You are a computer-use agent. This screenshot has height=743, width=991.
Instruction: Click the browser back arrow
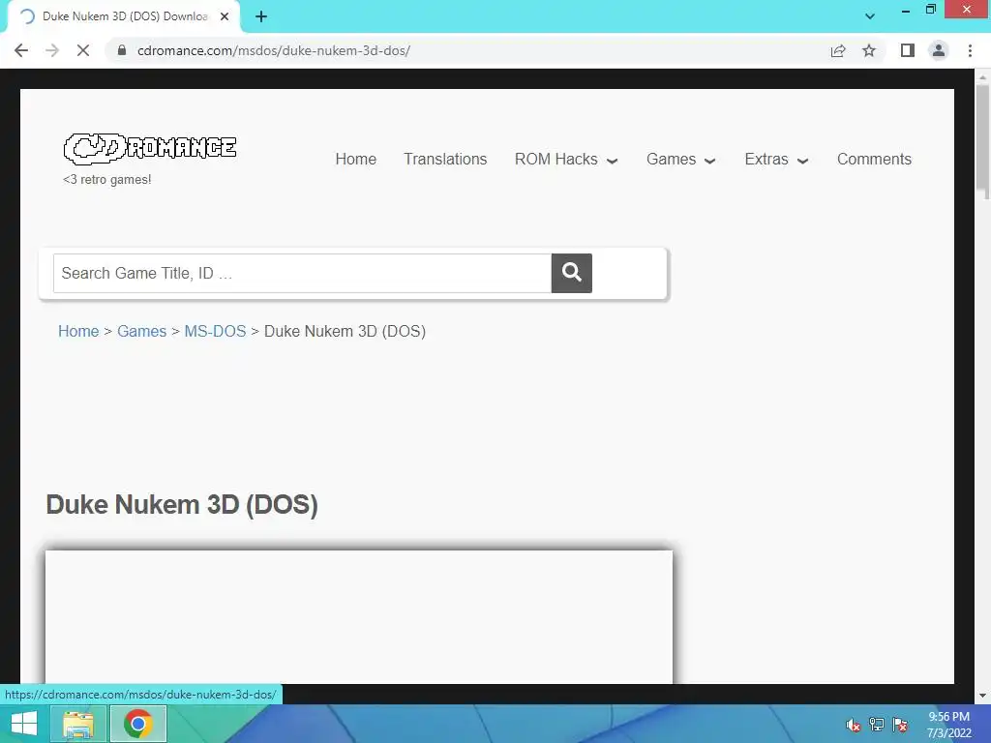pyautogui.click(x=21, y=50)
